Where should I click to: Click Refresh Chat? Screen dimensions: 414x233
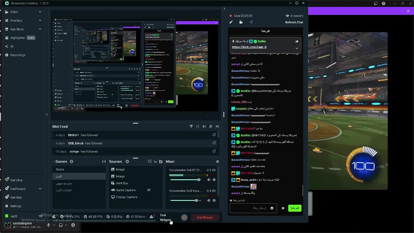(294, 22)
